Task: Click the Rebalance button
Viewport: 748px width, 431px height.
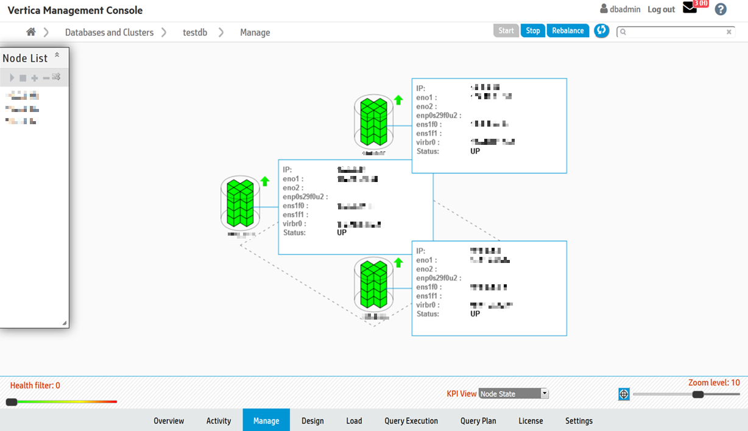Action: (568, 30)
